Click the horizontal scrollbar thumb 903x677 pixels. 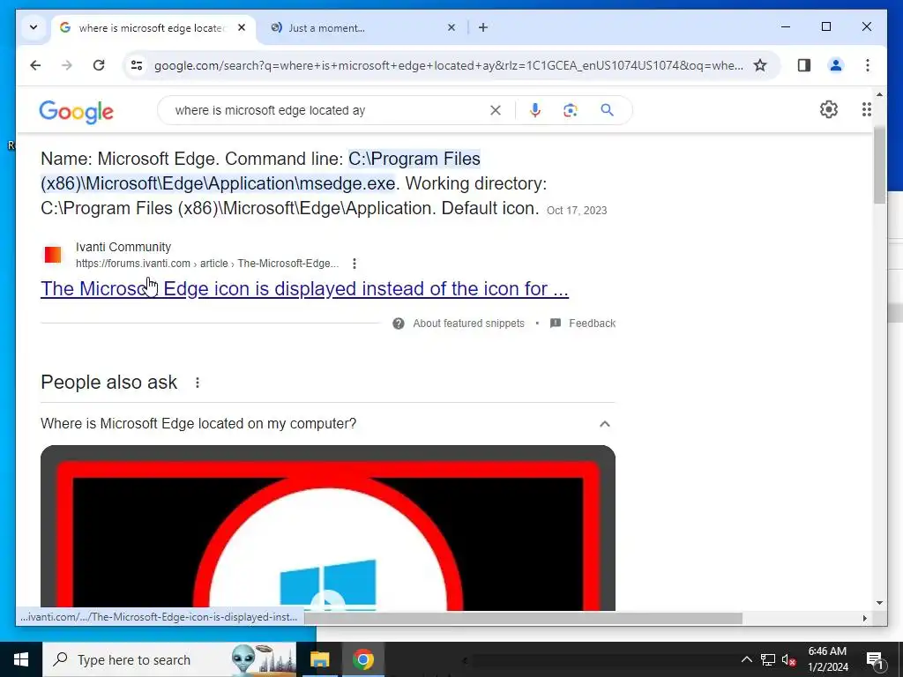[x=523, y=618]
